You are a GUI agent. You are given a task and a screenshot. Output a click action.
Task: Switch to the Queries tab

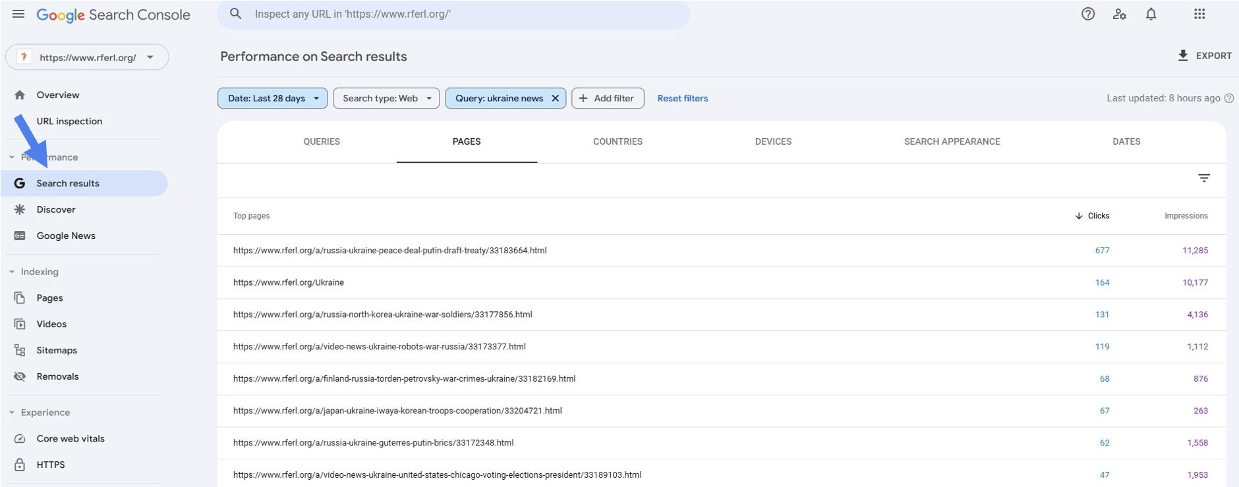[322, 141]
